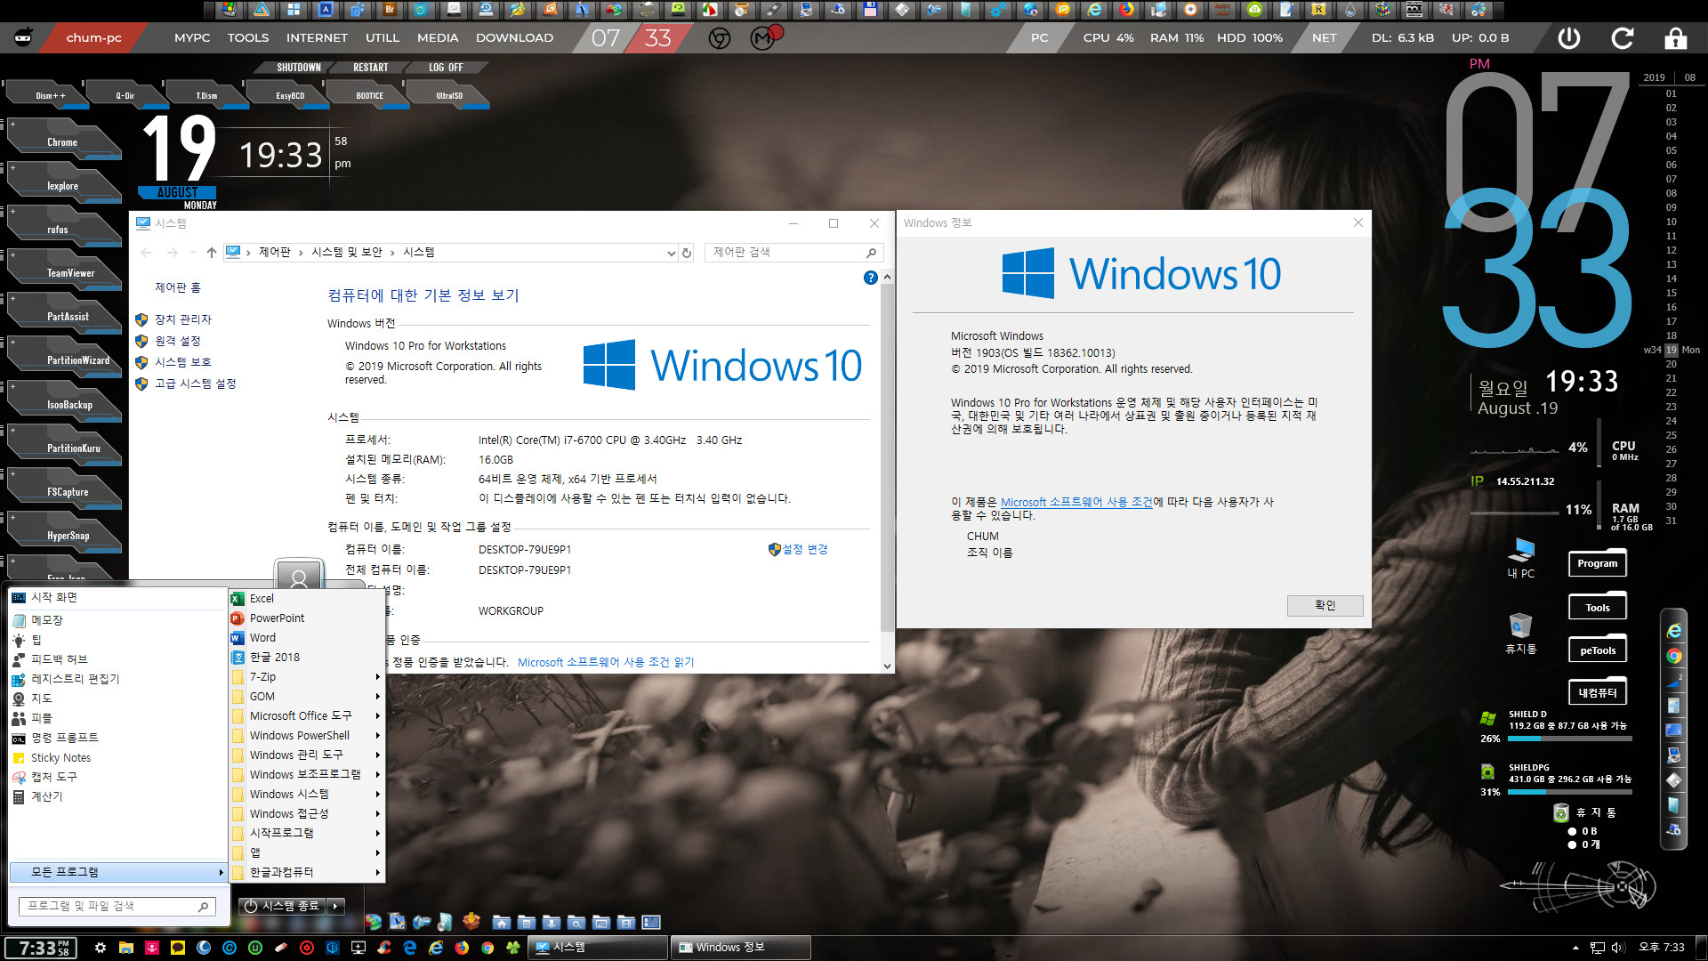This screenshot has height=961, width=1708.
Task: Select the NET tab in the top bar
Action: tap(1324, 38)
